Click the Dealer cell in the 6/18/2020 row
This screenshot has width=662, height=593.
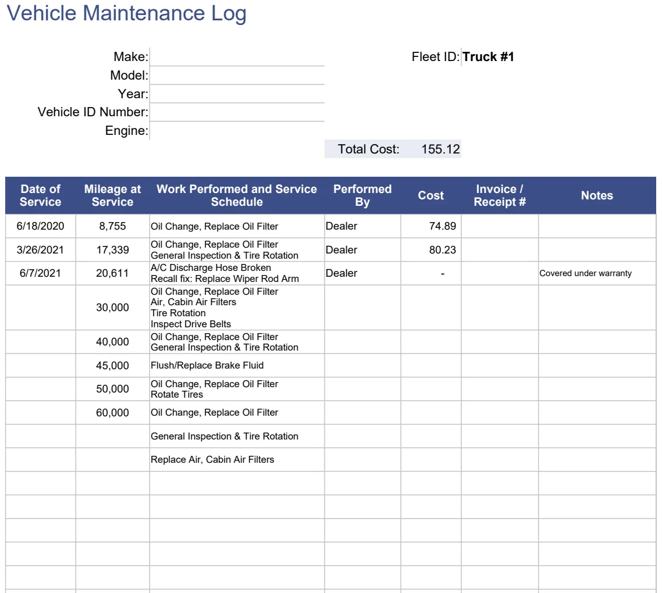coord(362,226)
